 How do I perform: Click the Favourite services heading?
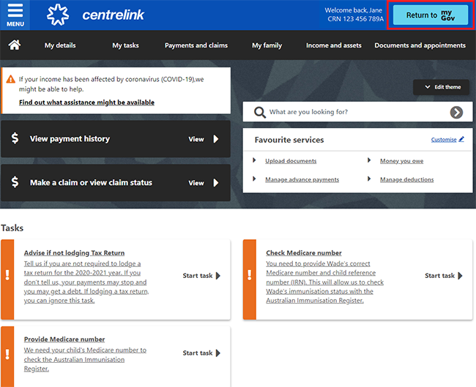point(289,140)
